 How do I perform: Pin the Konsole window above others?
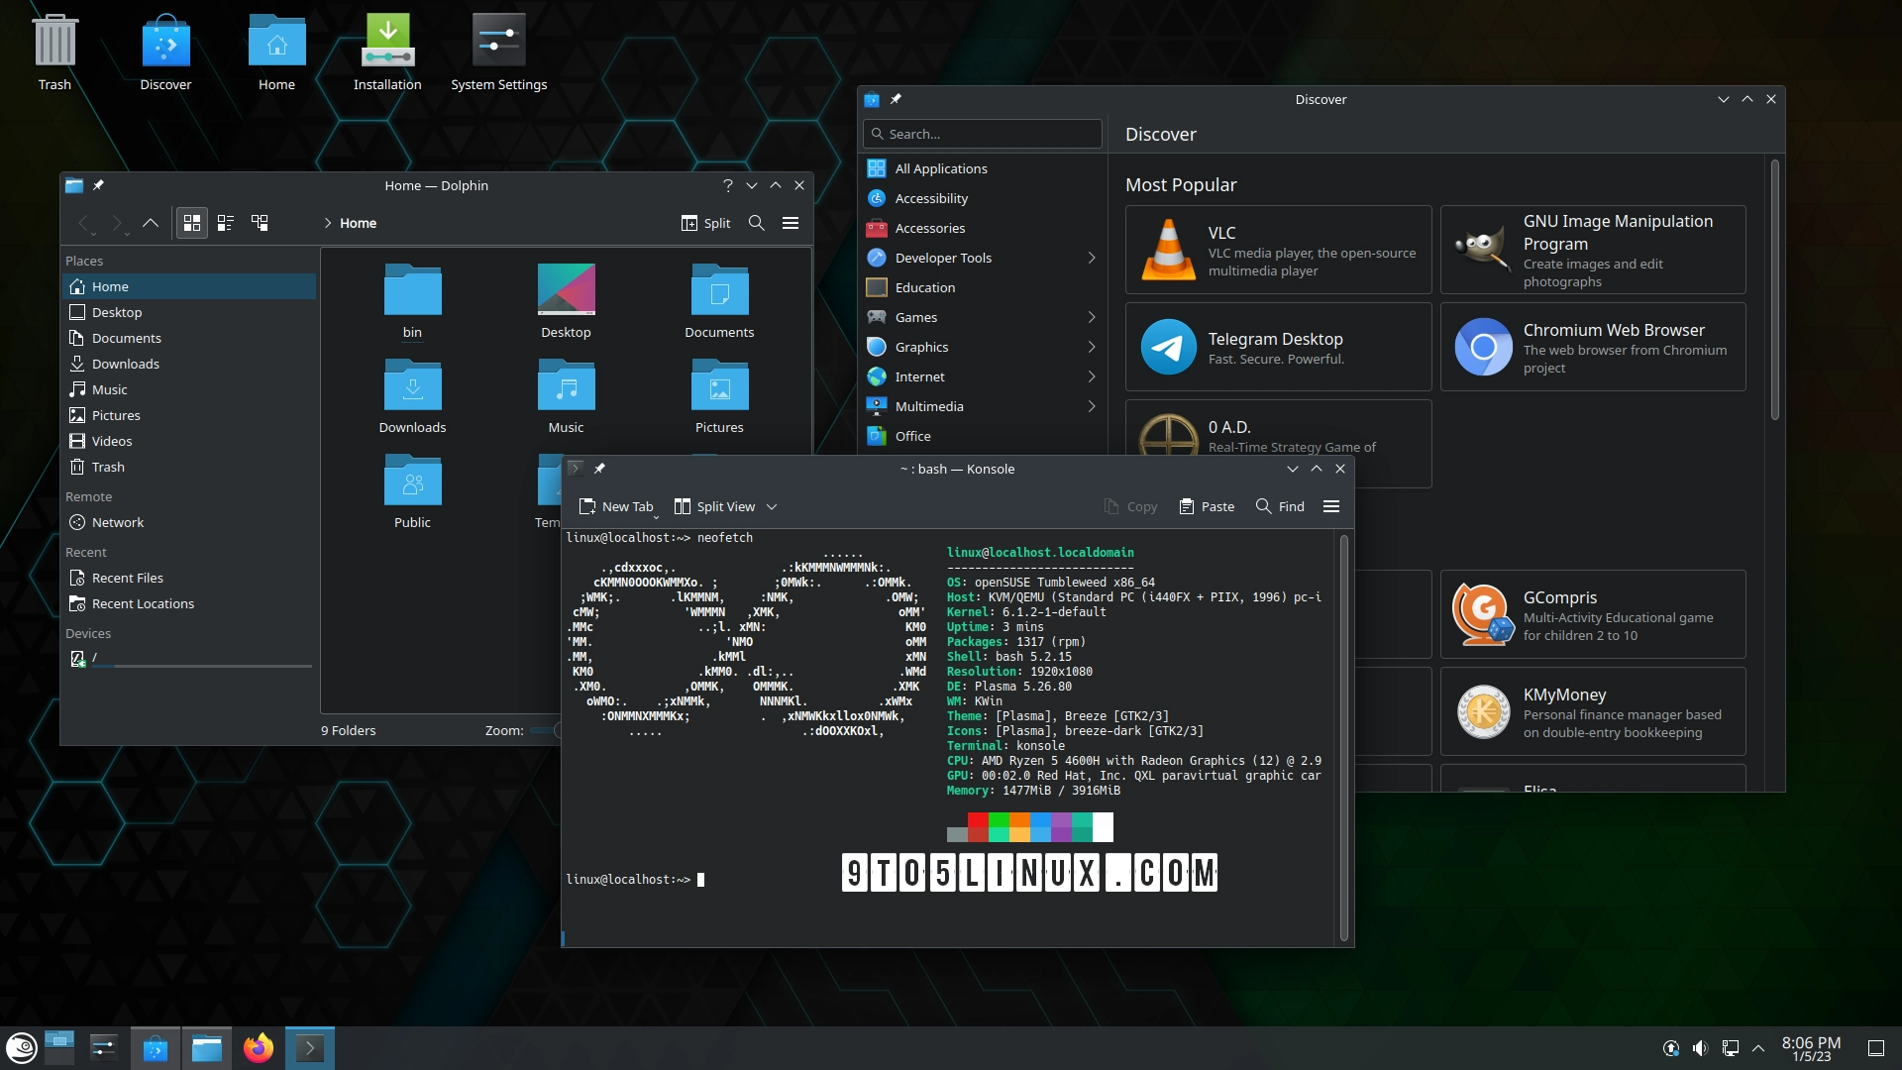(600, 468)
